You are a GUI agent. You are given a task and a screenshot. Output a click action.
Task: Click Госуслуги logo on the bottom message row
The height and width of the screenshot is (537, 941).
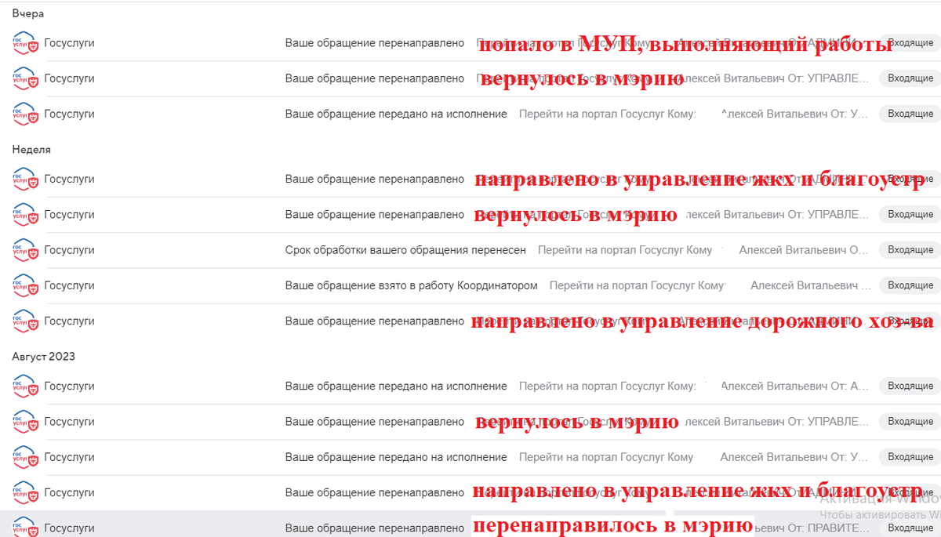tap(25, 528)
